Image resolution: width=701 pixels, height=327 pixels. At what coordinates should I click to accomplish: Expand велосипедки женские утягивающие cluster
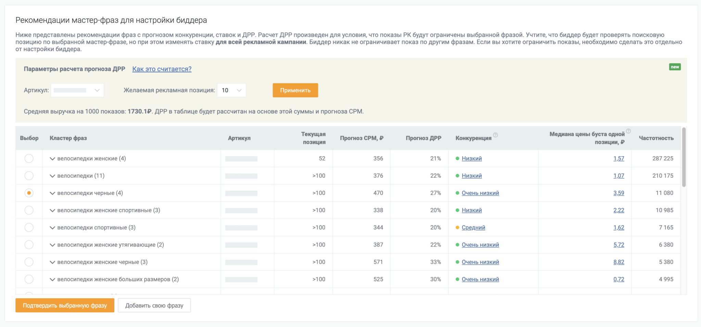pyautogui.click(x=52, y=245)
